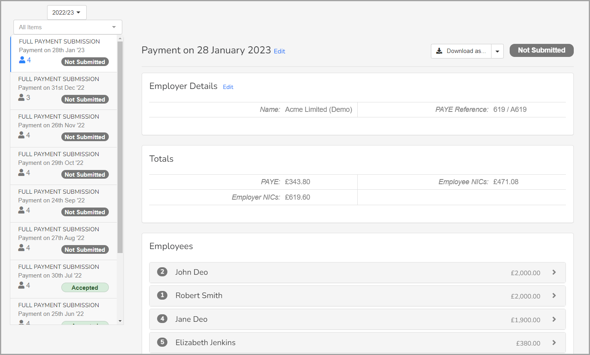The width and height of the screenshot is (590, 355).
Task: Click Jane Deo amount £1,900.00
Action: coord(525,320)
